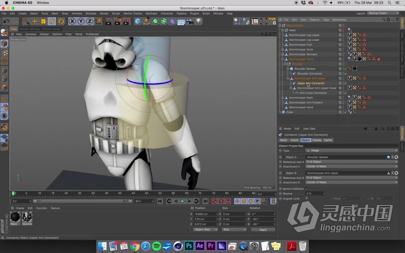Viewport: 405px width, 253px height.
Task: Open the Simulate menu
Action: (x=90, y=14)
